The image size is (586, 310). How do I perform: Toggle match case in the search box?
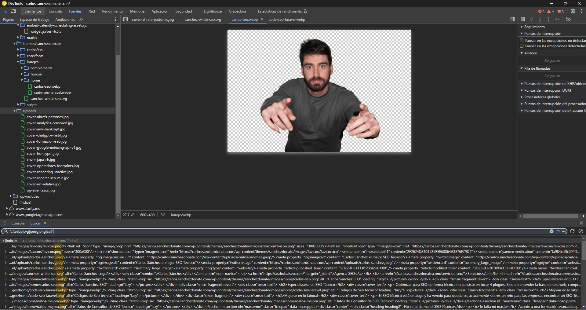point(564,231)
